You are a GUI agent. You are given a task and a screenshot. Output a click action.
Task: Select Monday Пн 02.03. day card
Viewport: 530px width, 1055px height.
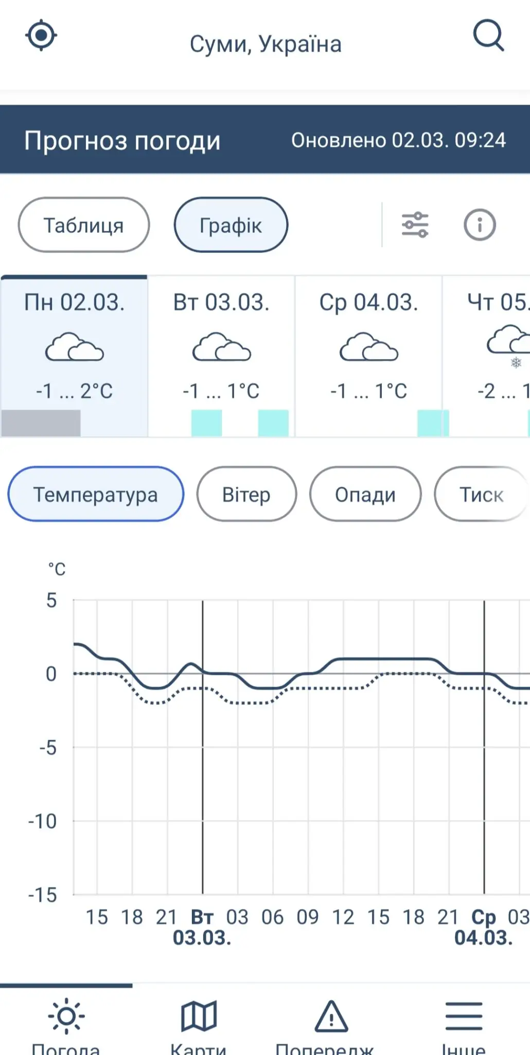click(75, 355)
